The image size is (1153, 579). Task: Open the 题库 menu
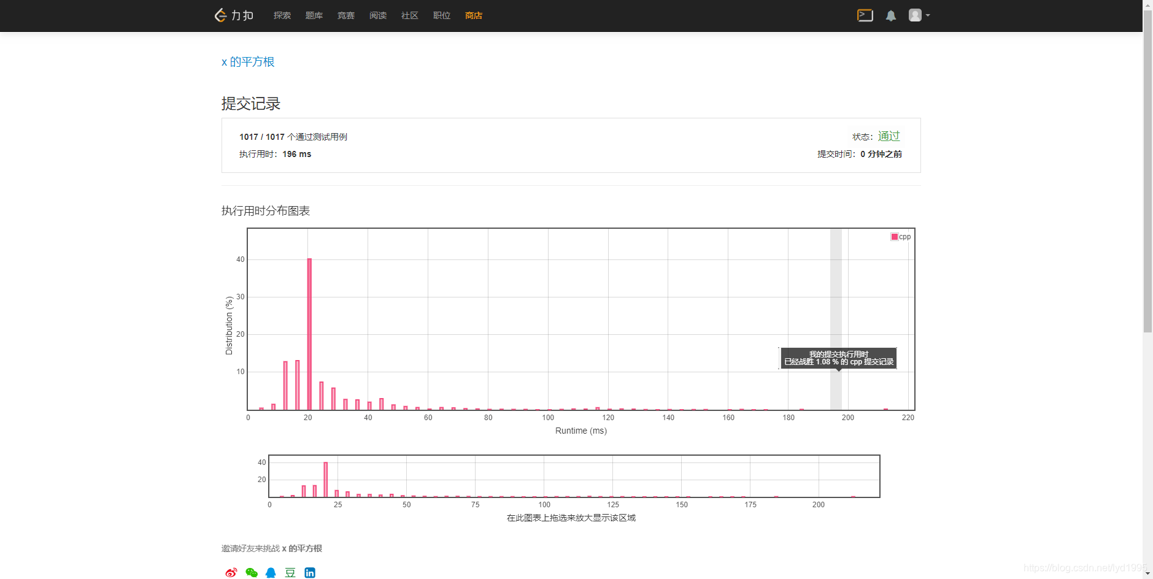(314, 15)
